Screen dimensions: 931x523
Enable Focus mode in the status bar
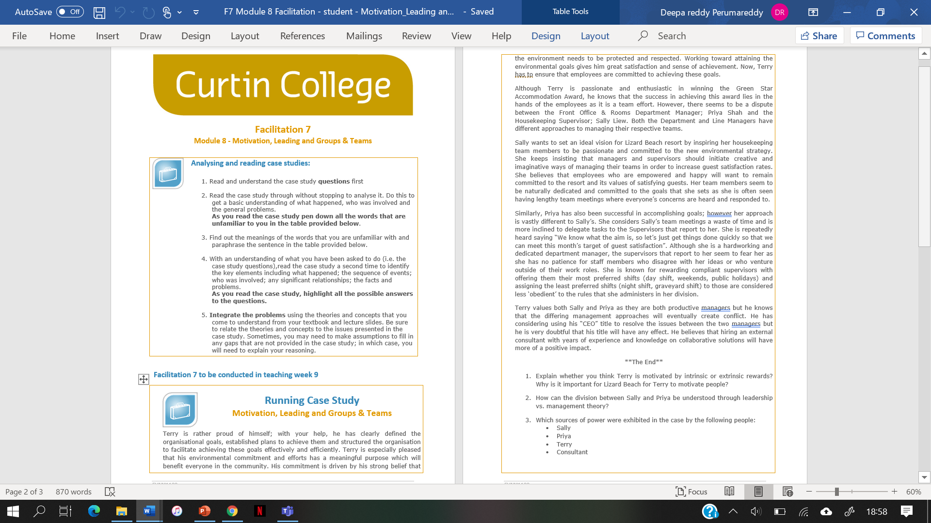(692, 492)
